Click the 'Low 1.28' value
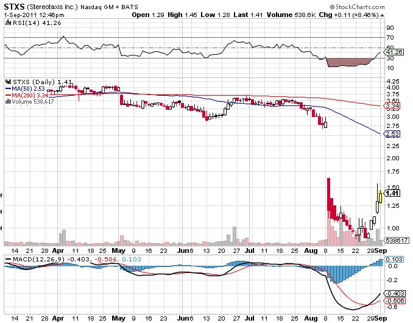The width and height of the screenshot is (413, 323). click(x=215, y=15)
